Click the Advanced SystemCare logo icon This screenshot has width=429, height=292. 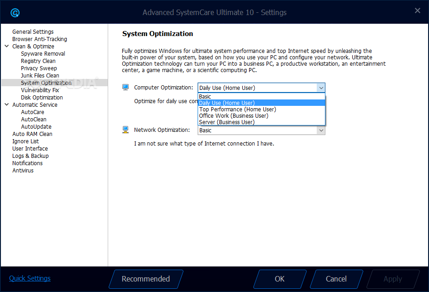tap(15, 13)
